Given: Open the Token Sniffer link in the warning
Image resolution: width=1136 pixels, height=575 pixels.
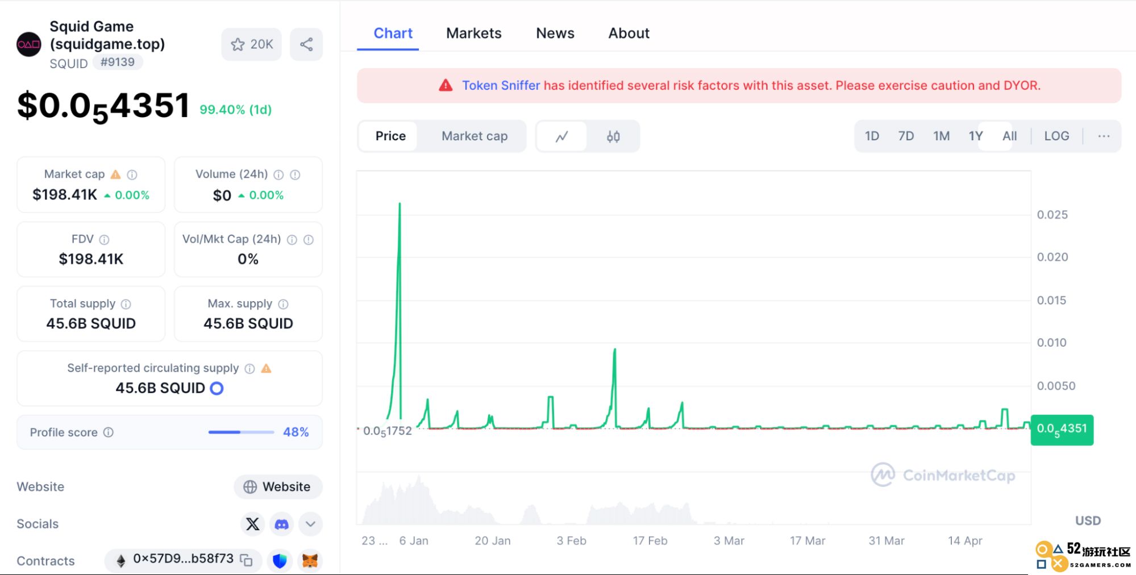Looking at the screenshot, I should pos(501,85).
